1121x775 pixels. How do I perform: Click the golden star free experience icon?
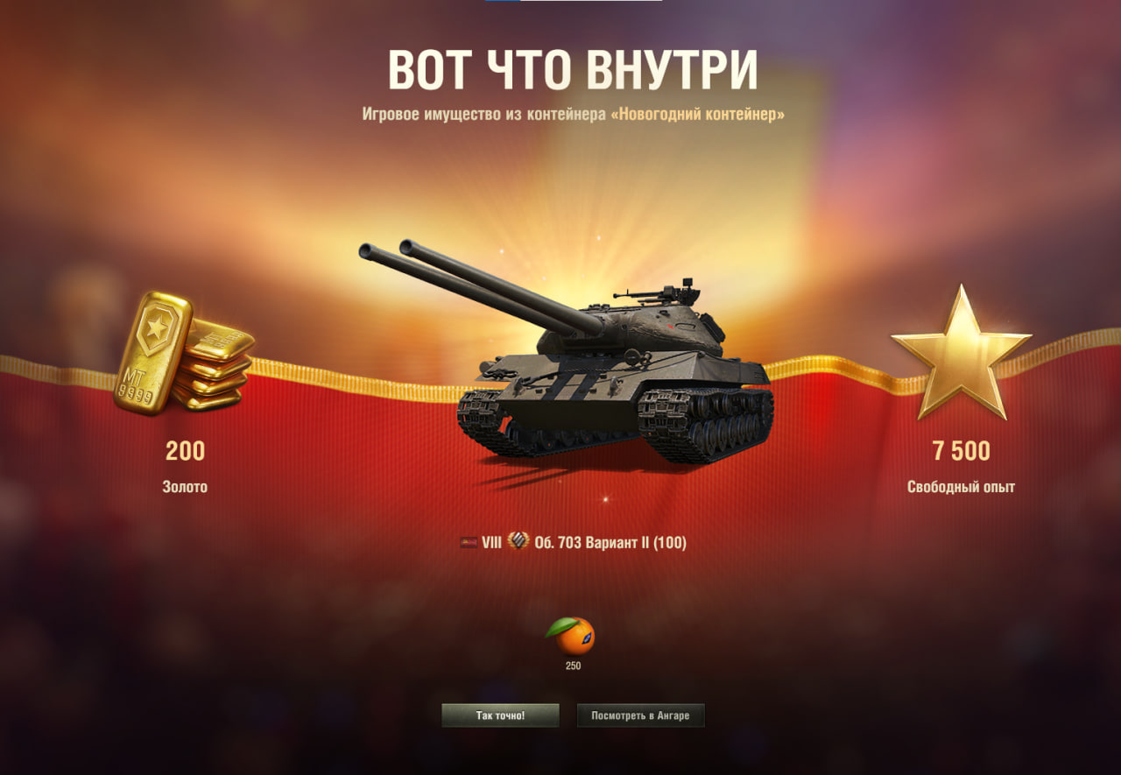[x=961, y=352]
